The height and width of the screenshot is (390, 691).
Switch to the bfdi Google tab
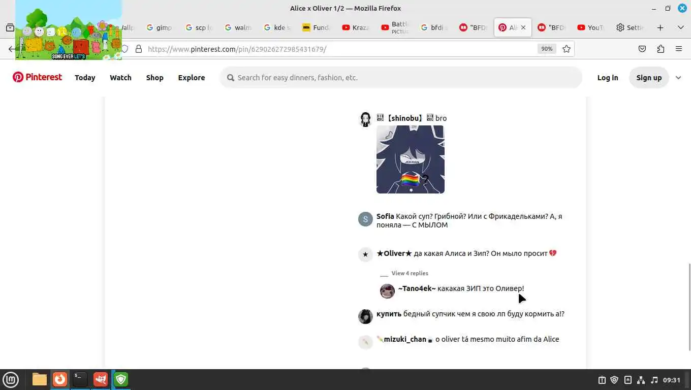click(434, 27)
